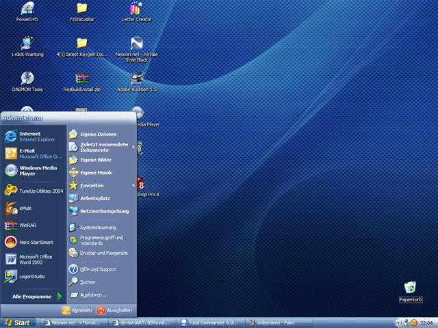Screen dimensions: 438x328
Task: Open the Ausführen run dialog
Action: [102, 295]
